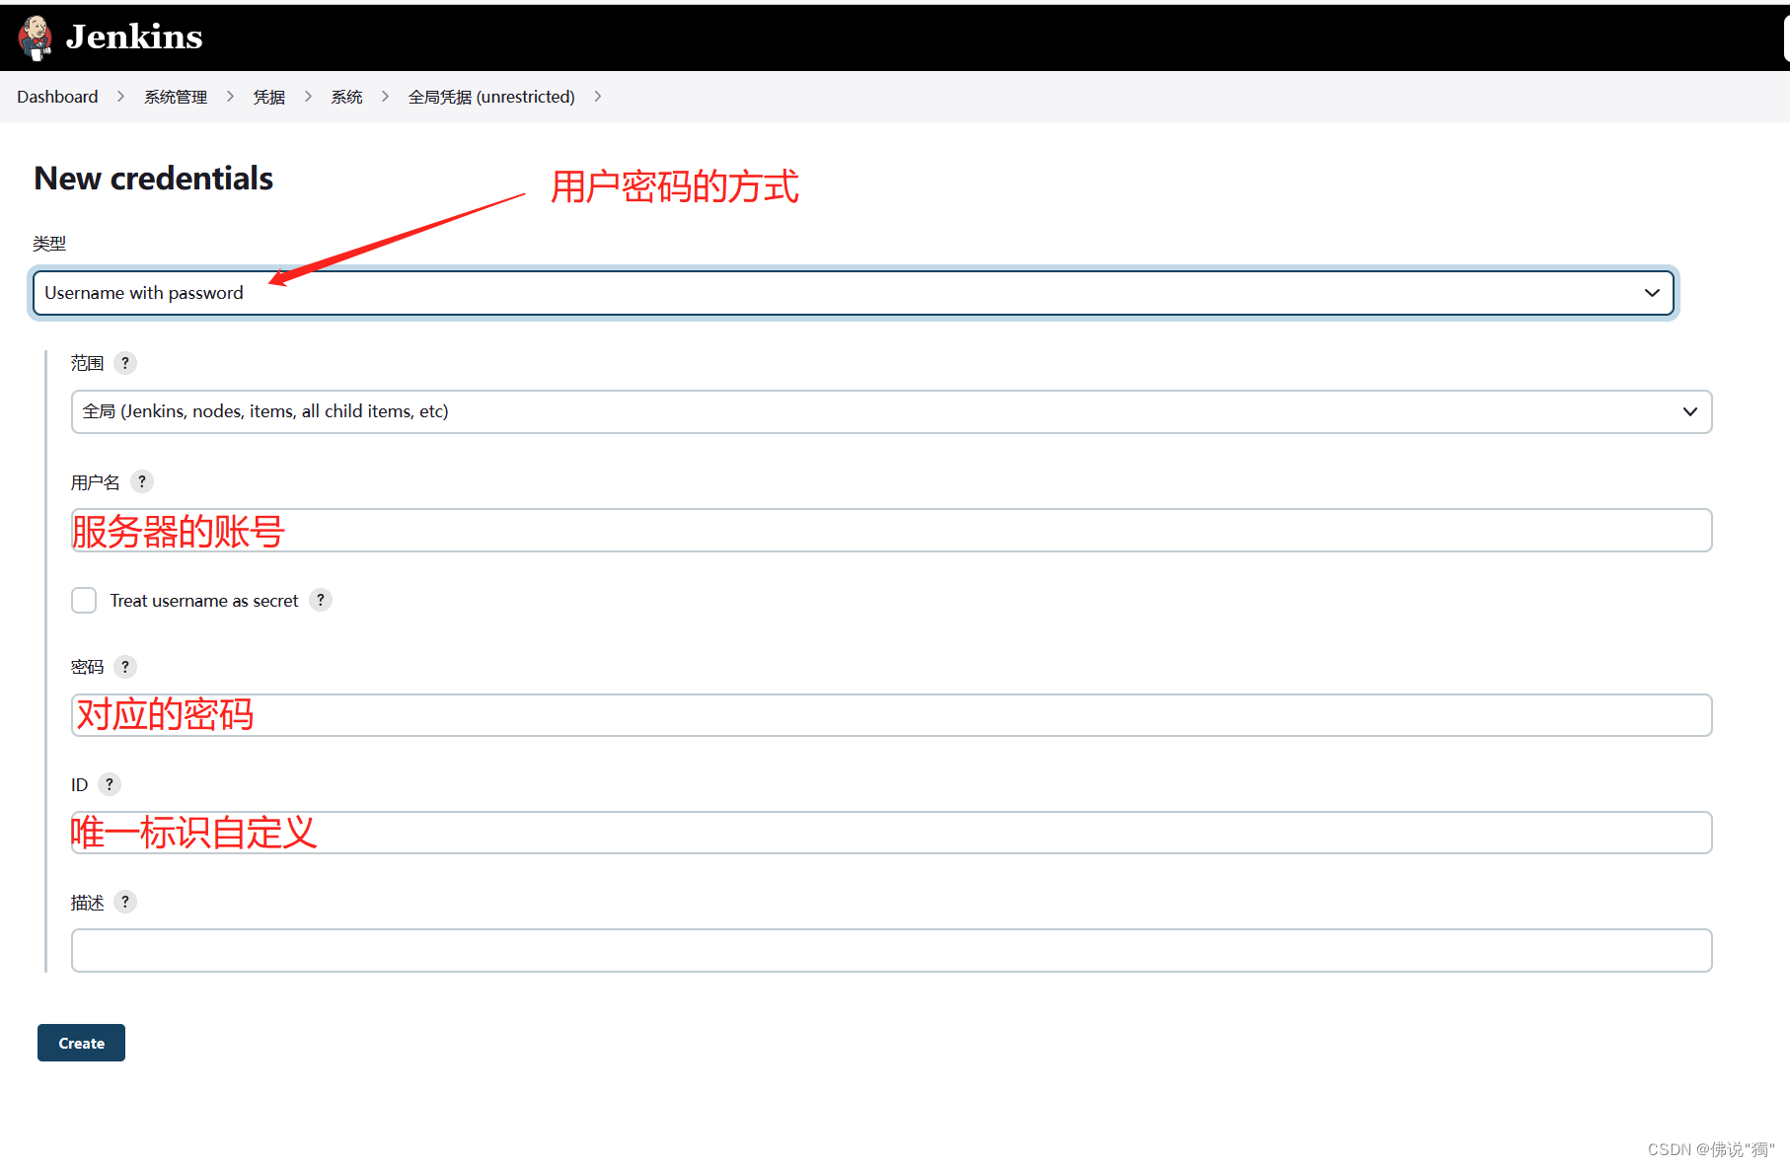Viewport: 1790px width, 1167px height.
Task: Expand chevron after Dashboard breadcrumb
Action: coord(120,97)
